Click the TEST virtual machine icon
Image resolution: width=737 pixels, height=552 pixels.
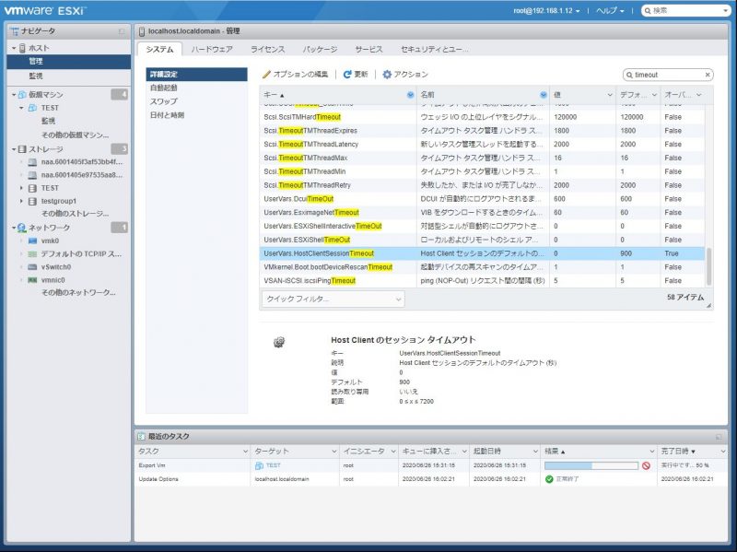[x=32, y=108]
